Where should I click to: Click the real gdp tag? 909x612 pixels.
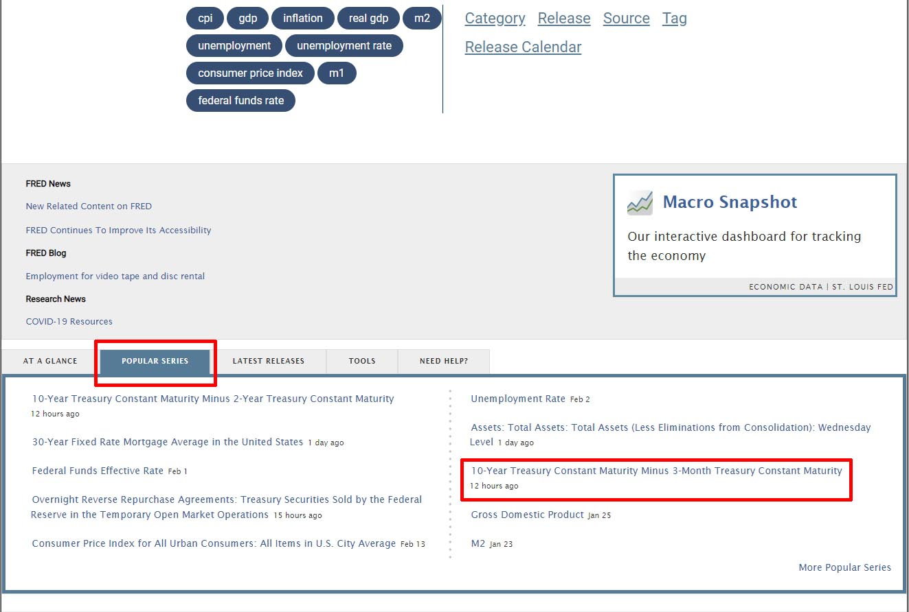[368, 19]
